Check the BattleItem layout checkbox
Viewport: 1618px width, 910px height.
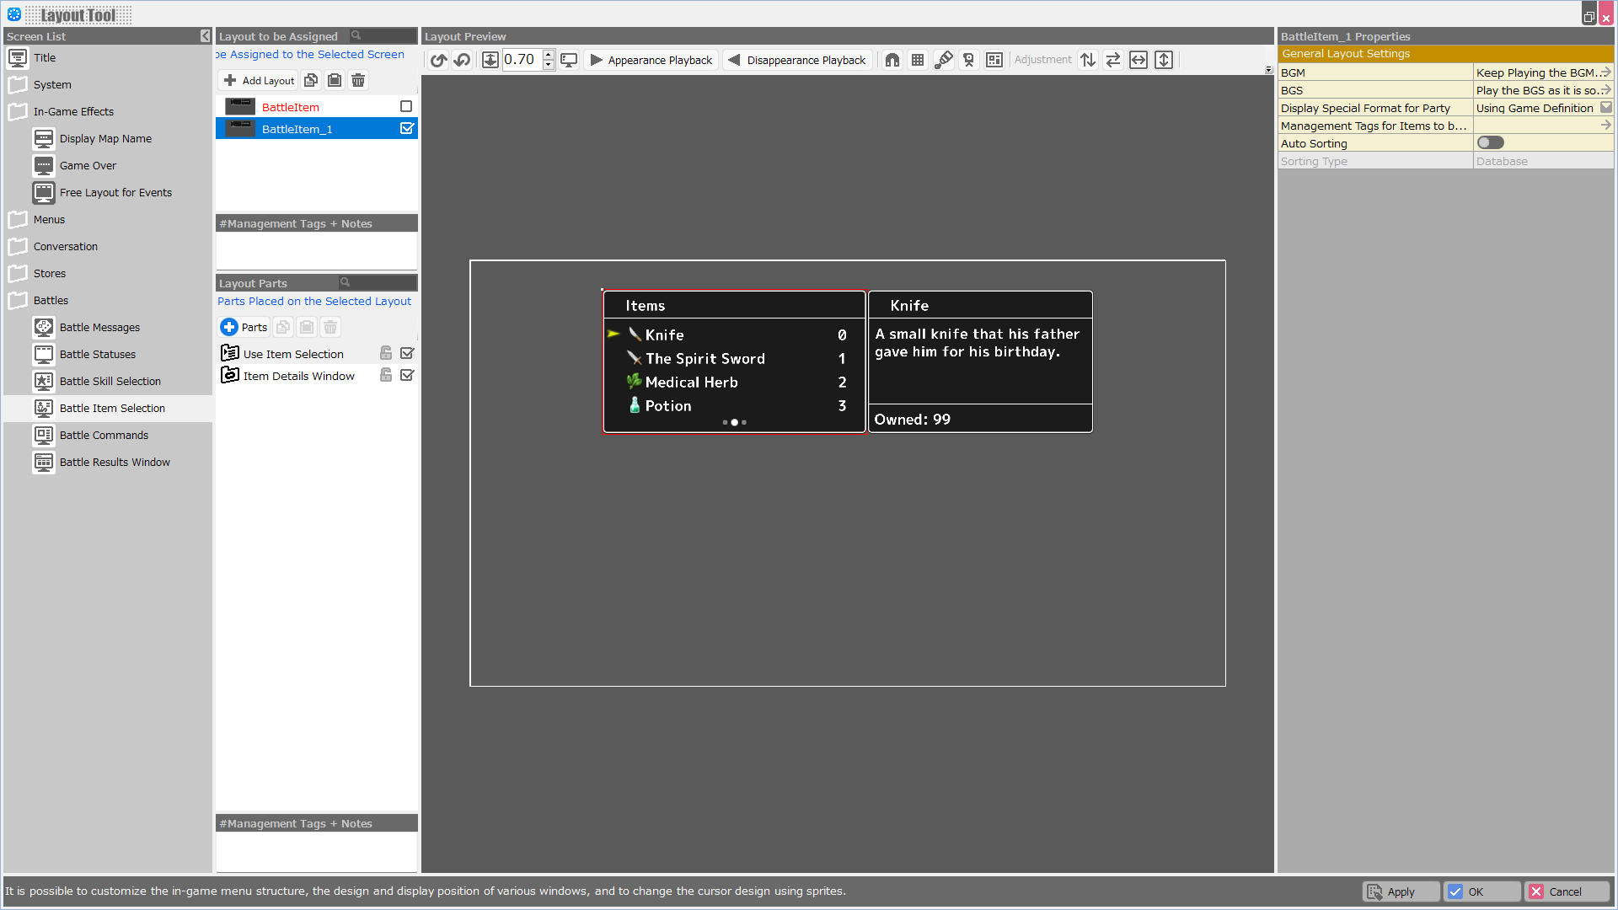[x=406, y=106]
